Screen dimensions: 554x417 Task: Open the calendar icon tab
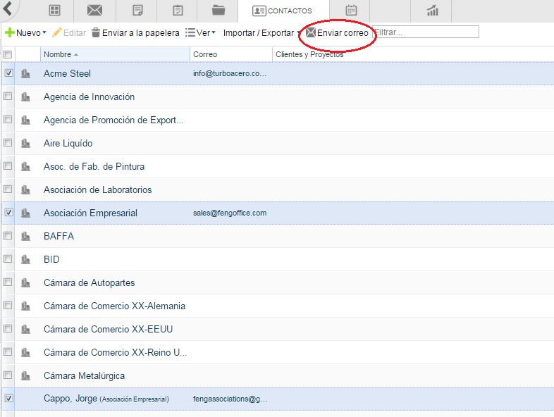click(x=351, y=11)
